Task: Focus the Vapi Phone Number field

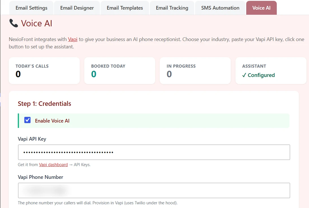Action: (x=154, y=190)
